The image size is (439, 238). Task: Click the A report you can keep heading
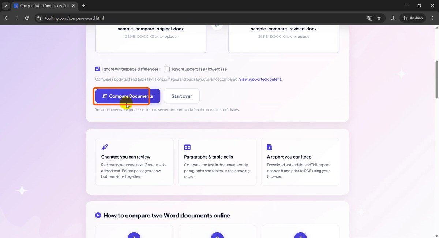click(289, 157)
